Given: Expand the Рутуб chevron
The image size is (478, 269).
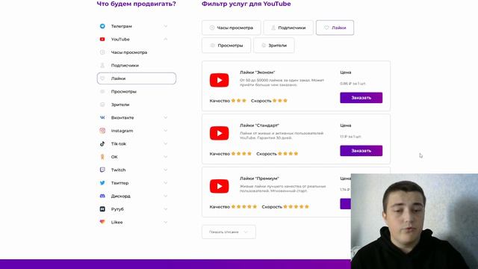Looking at the screenshot, I should pos(166,209).
